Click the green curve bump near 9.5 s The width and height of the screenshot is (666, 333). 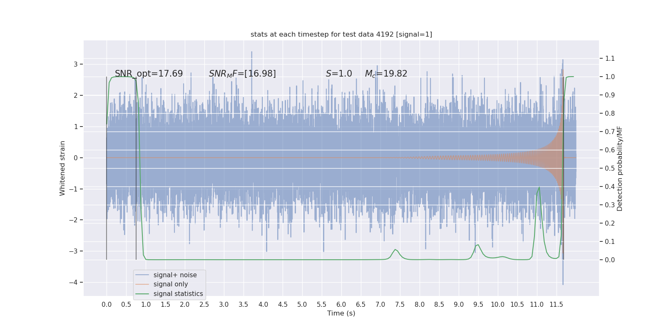pos(478,245)
